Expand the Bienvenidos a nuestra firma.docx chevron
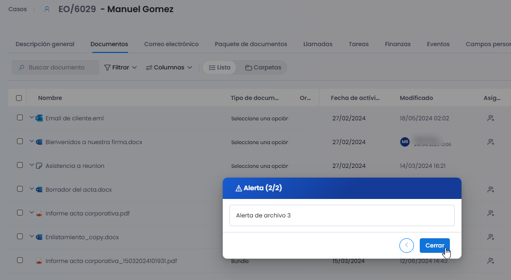 (32, 141)
